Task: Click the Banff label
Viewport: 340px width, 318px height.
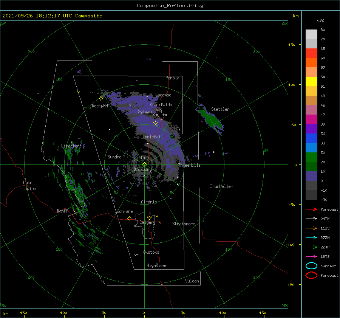Action: [x=62, y=211]
